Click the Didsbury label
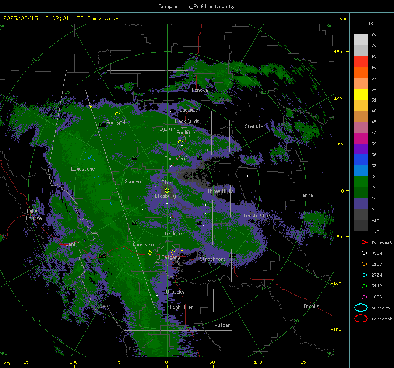Screen dimensions: 394x368 165,196
